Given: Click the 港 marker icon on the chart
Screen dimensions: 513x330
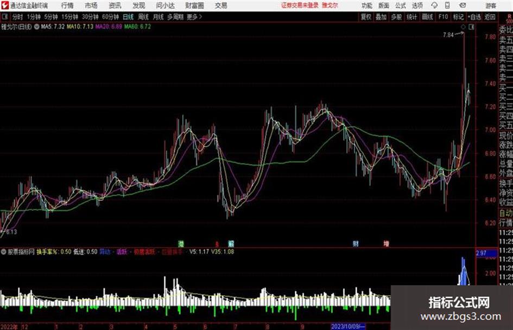Looking at the screenshot, I should point(181,244).
